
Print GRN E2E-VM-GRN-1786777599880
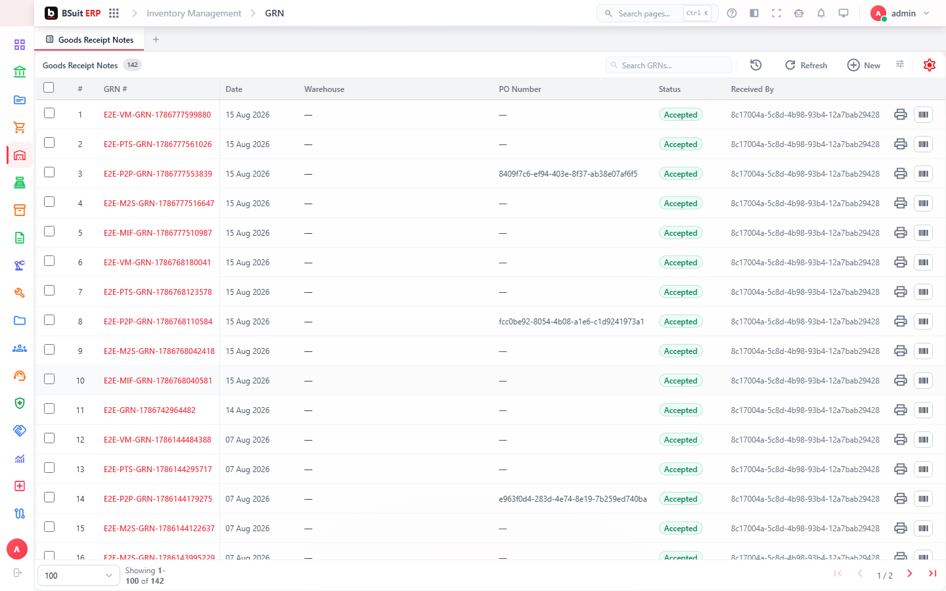pos(901,114)
